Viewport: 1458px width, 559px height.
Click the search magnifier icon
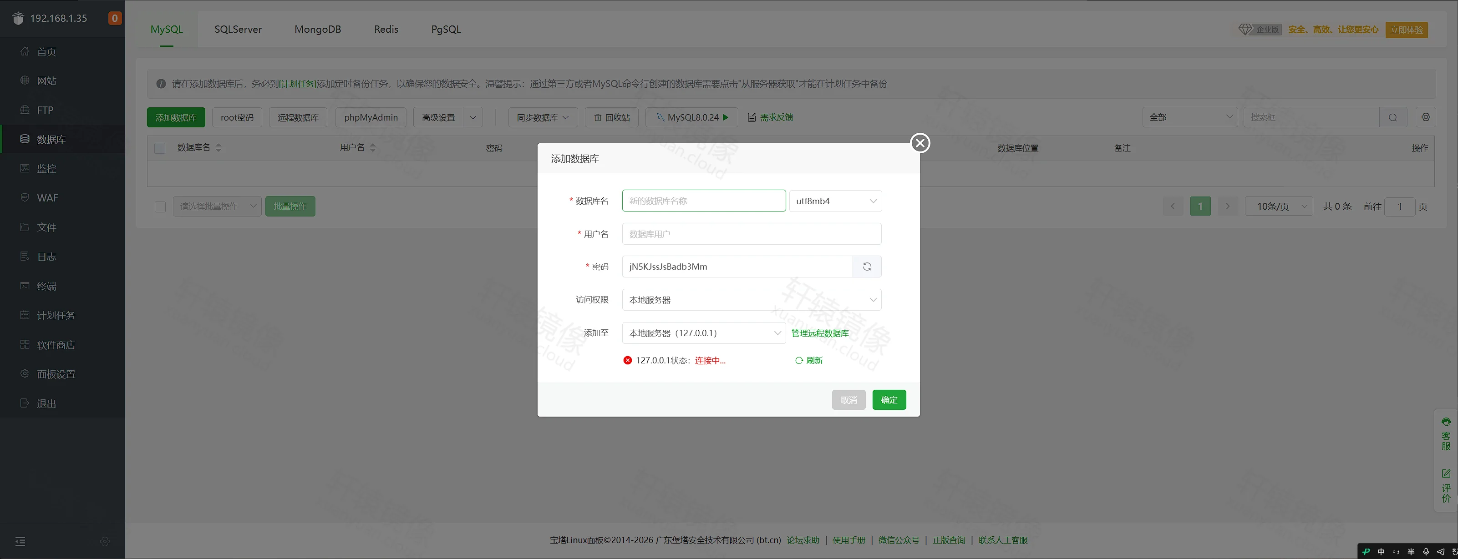coord(1393,117)
